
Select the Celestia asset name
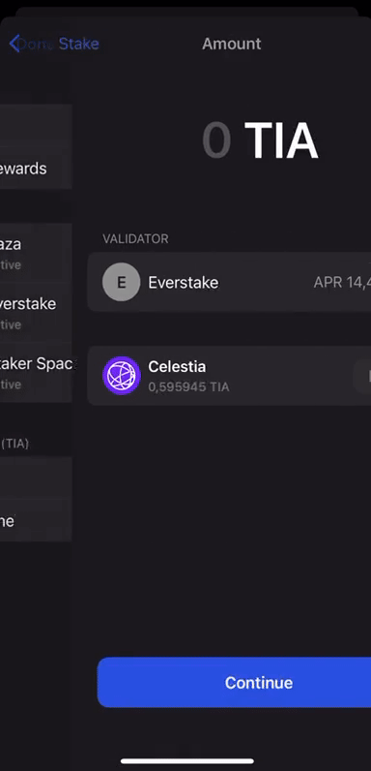[x=177, y=367]
